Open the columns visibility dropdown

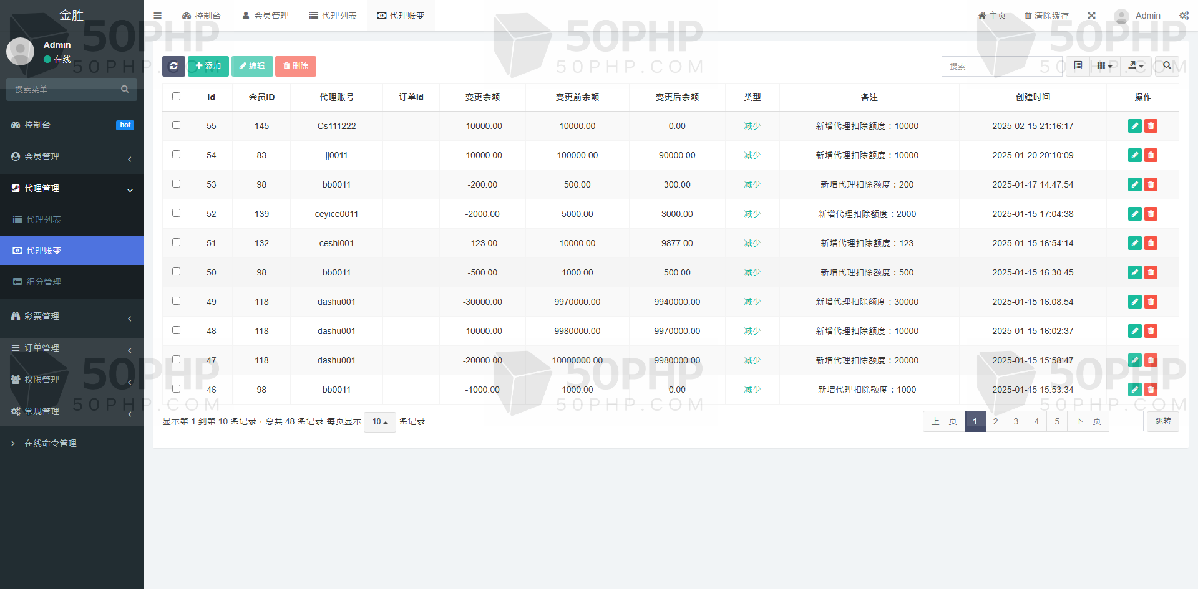tap(1104, 66)
